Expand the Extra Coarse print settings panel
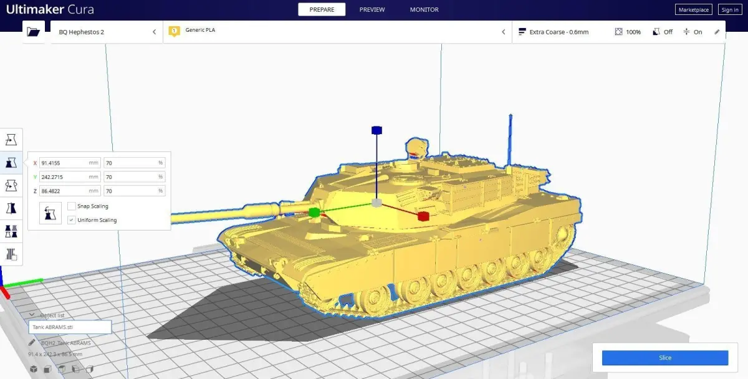The image size is (748, 379). point(619,32)
